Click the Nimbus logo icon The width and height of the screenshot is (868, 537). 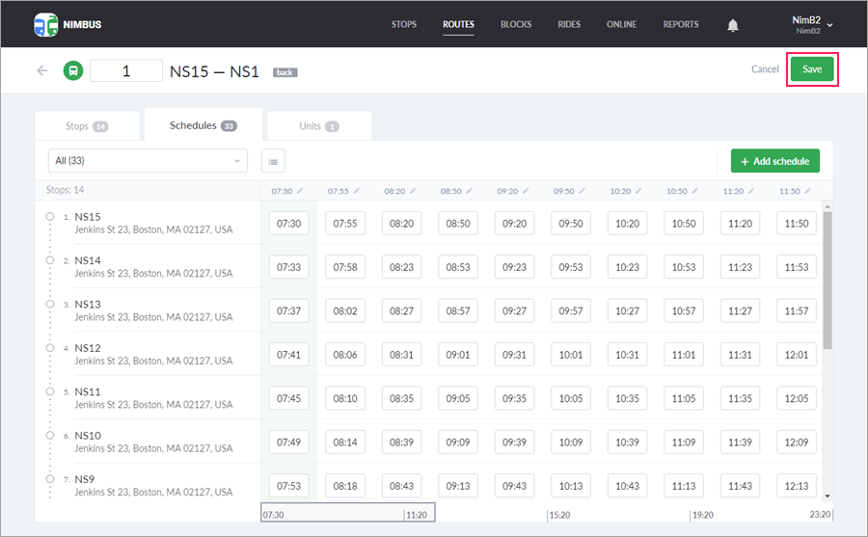pos(45,24)
